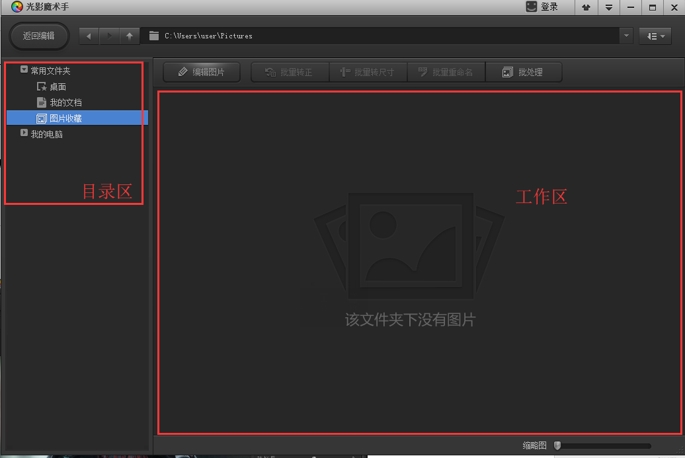Click the 批量重命名 (Batch Rename) icon
Image resolution: width=685 pixels, height=458 pixels.
[446, 72]
